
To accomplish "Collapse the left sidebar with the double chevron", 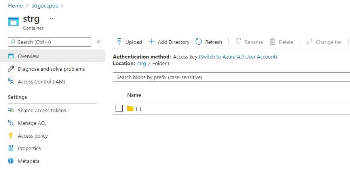I will click(x=99, y=42).
